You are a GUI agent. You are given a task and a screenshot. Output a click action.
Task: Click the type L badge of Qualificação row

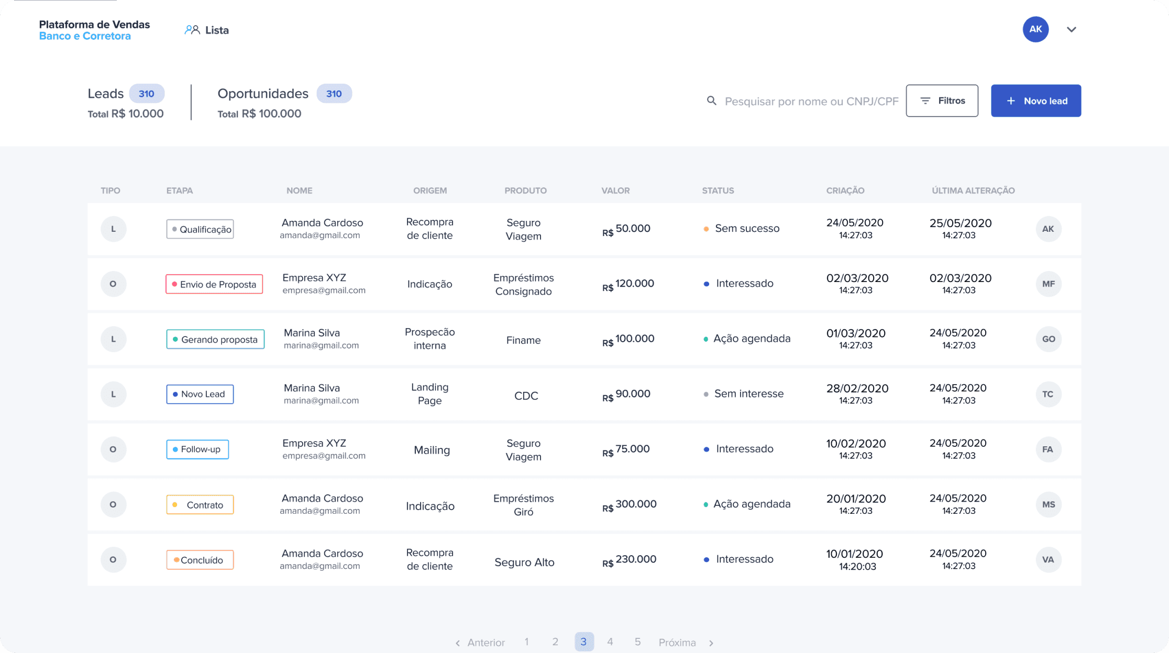[113, 229]
